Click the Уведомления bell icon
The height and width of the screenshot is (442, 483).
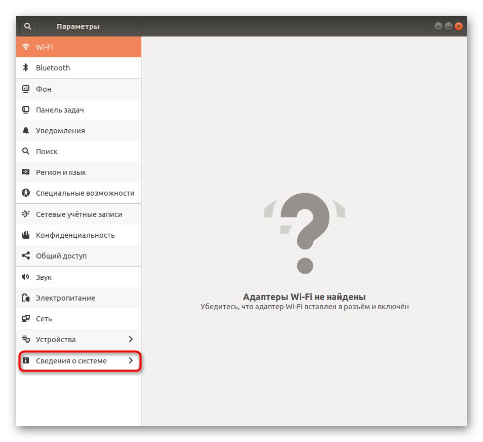pyautogui.click(x=26, y=130)
